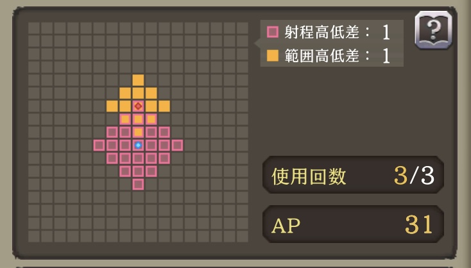Image resolution: width=471 pixels, height=268 pixels.
Task: Click the 3/3 usage count value
Action: (x=414, y=176)
